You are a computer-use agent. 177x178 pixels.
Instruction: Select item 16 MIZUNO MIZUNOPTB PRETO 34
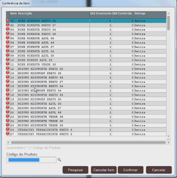point(86,86)
